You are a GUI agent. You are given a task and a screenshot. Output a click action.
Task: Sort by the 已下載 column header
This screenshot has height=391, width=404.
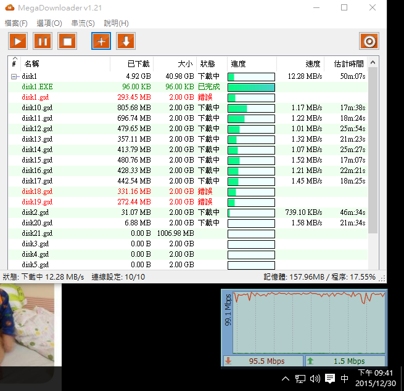click(x=131, y=64)
